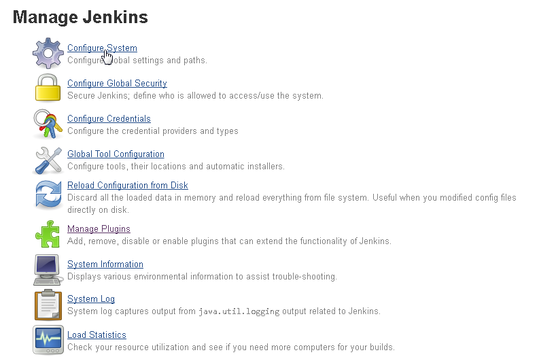Click text 'Configure tools, their locations and automatic installers'
This screenshot has width=539, height=359.
point(175,167)
